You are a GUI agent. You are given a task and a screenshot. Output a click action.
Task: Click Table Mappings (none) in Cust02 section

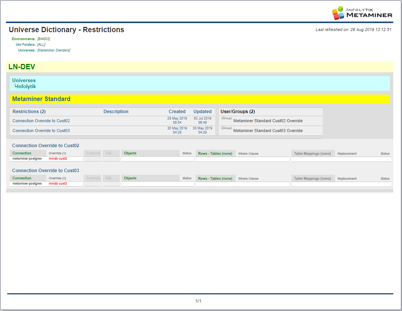(x=312, y=154)
